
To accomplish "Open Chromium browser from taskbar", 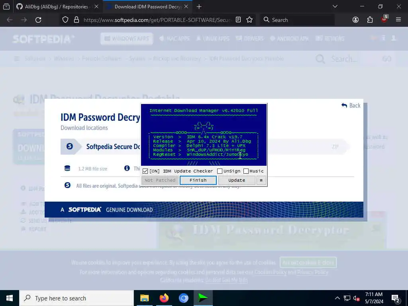I will pyautogui.click(x=183, y=298).
